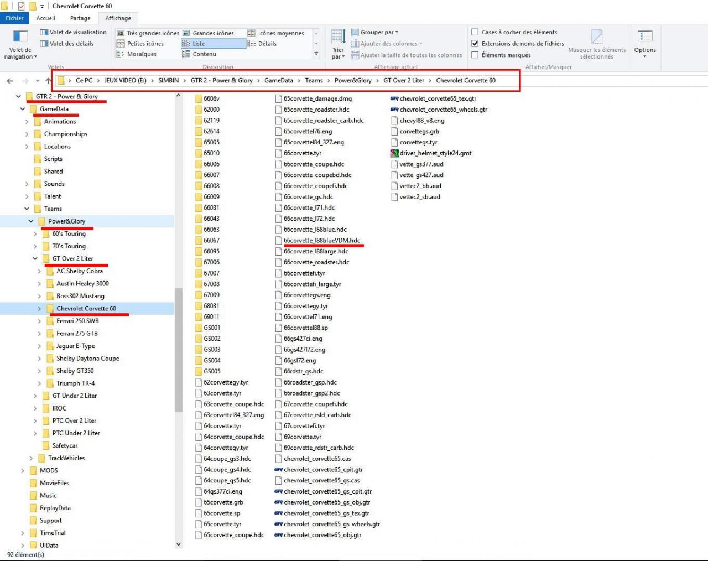
Task: Select chevrolet_corvette65_wheels.gtr file icon
Action: point(394,110)
